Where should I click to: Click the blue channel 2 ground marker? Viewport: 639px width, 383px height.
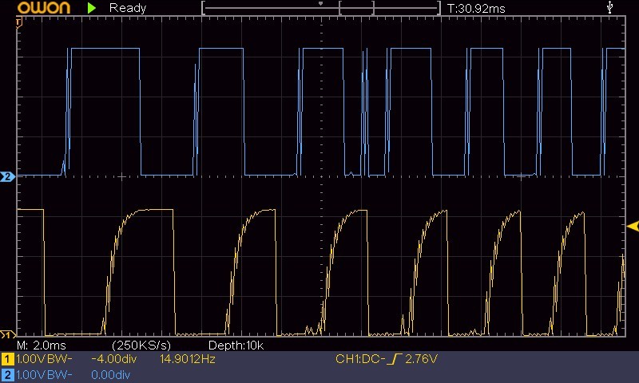[x=7, y=176]
